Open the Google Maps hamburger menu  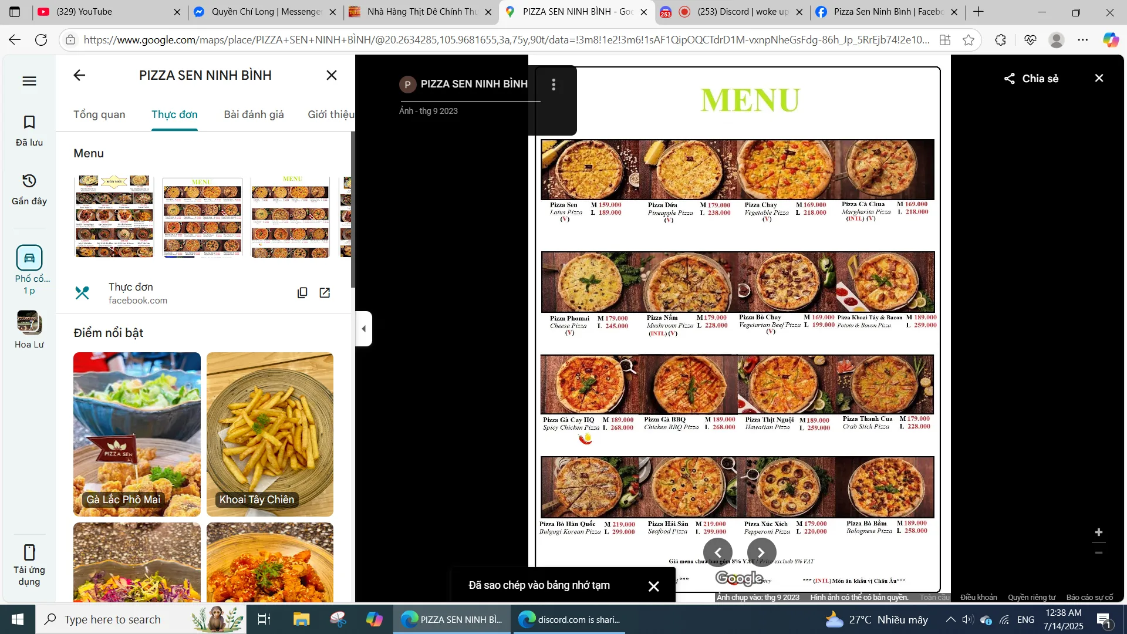pyautogui.click(x=29, y=81)
